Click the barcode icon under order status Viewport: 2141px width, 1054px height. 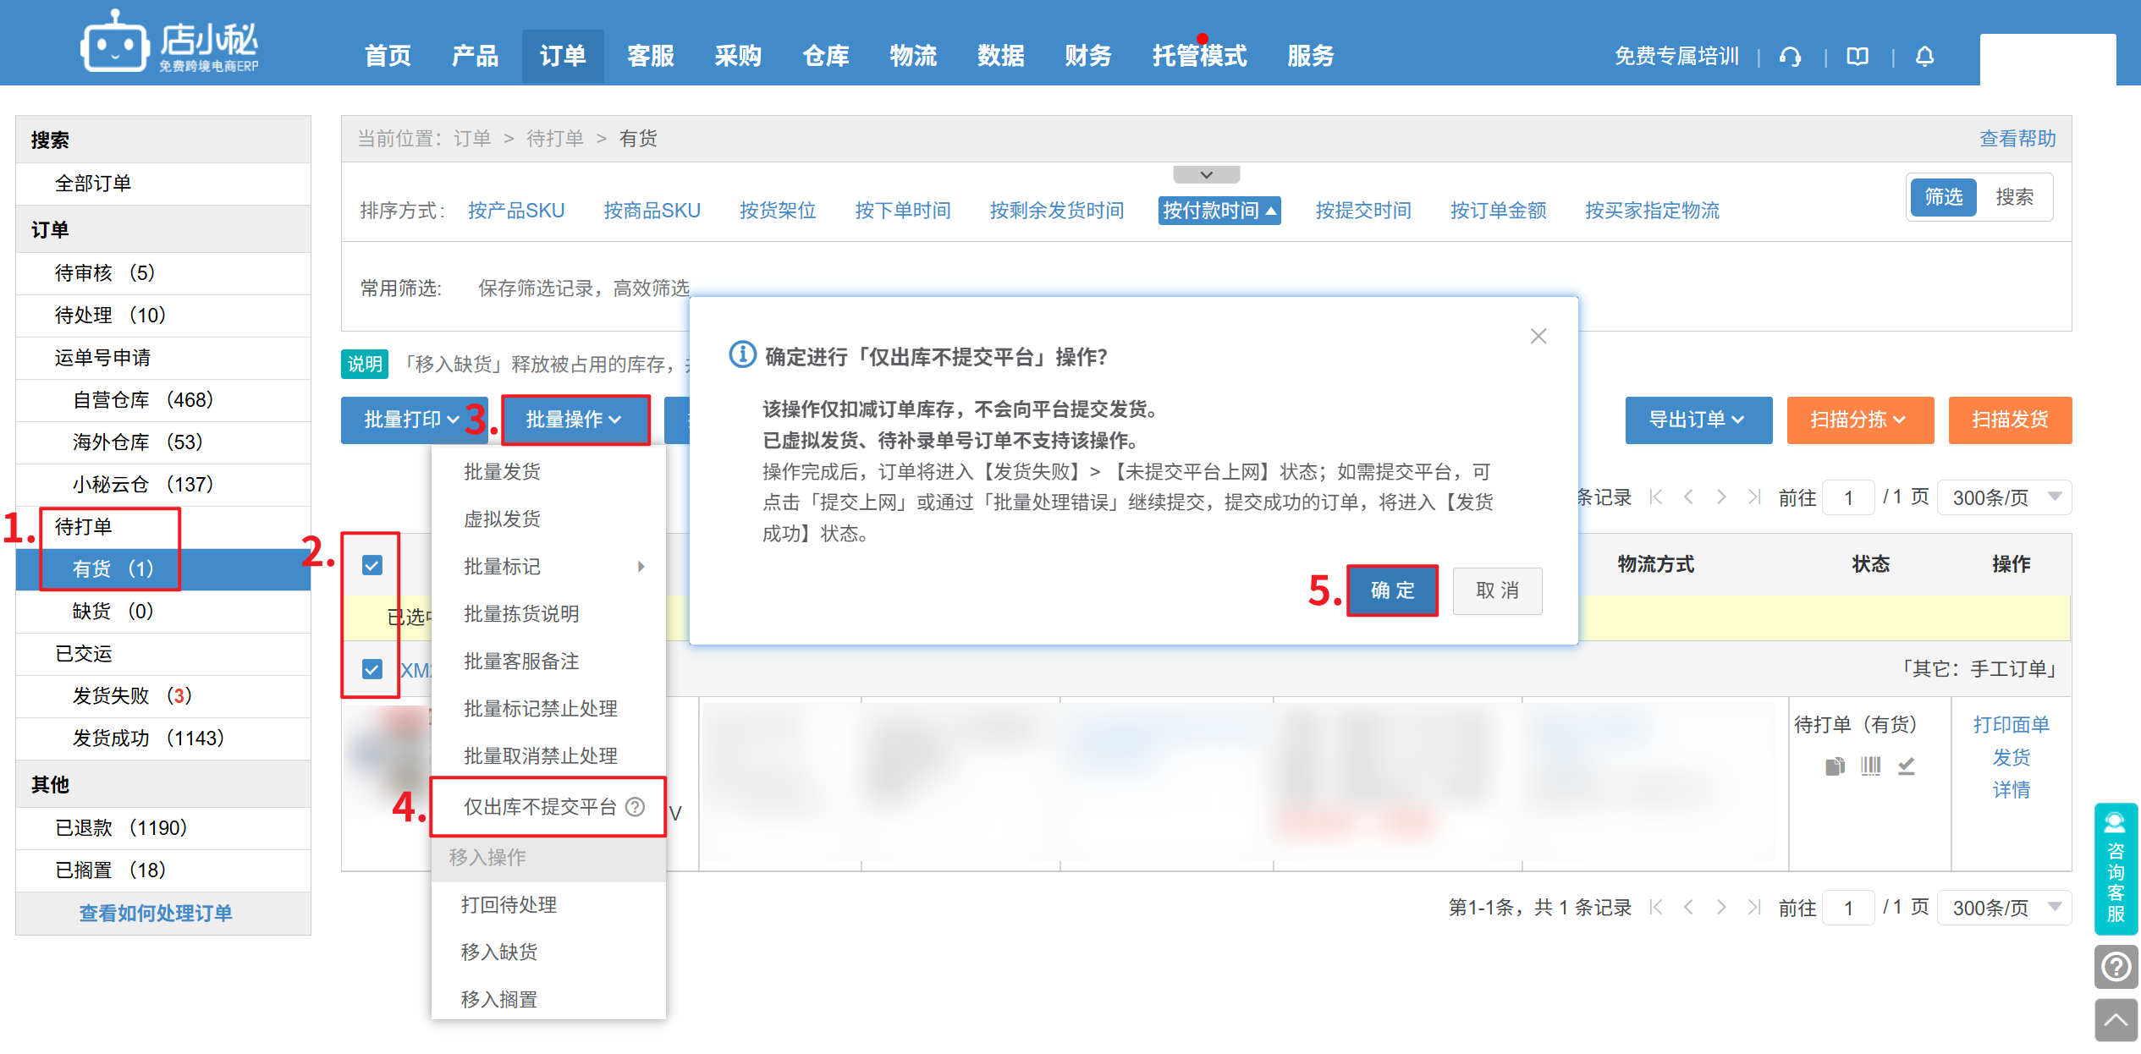pyautogui.click(x=1870, y=766)
